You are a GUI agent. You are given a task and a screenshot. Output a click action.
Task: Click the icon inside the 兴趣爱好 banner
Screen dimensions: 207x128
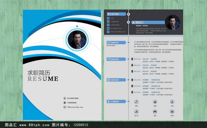[109, 101]
